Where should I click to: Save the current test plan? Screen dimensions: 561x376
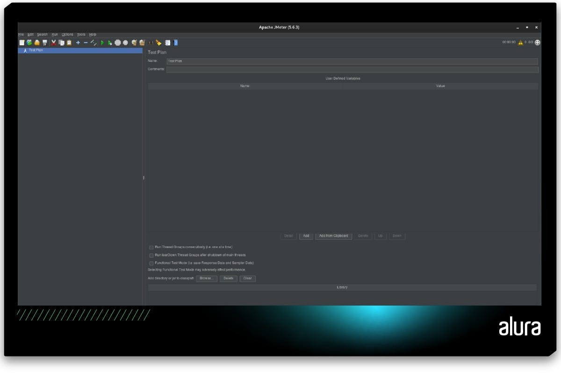click(44, 42)
